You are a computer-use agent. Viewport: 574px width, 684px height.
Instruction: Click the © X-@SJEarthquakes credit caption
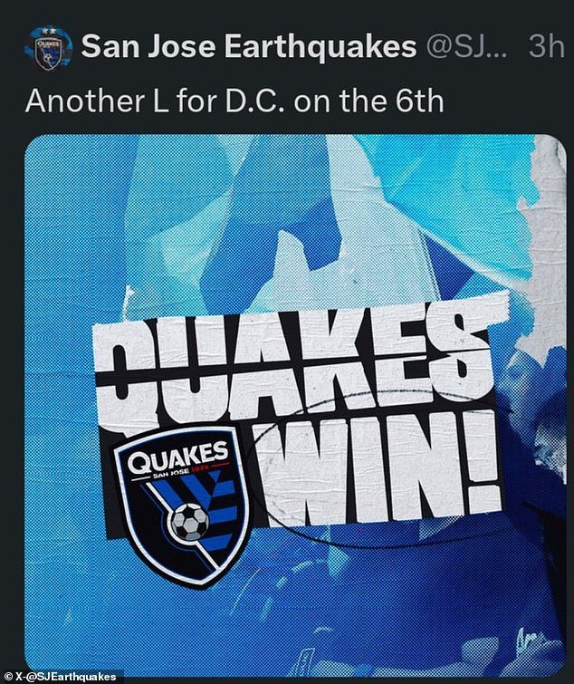(x=59, y=677)
